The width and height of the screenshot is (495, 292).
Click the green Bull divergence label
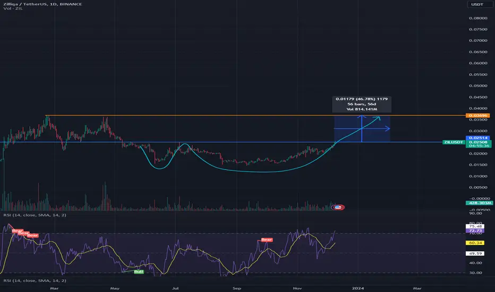click(139, 272)
